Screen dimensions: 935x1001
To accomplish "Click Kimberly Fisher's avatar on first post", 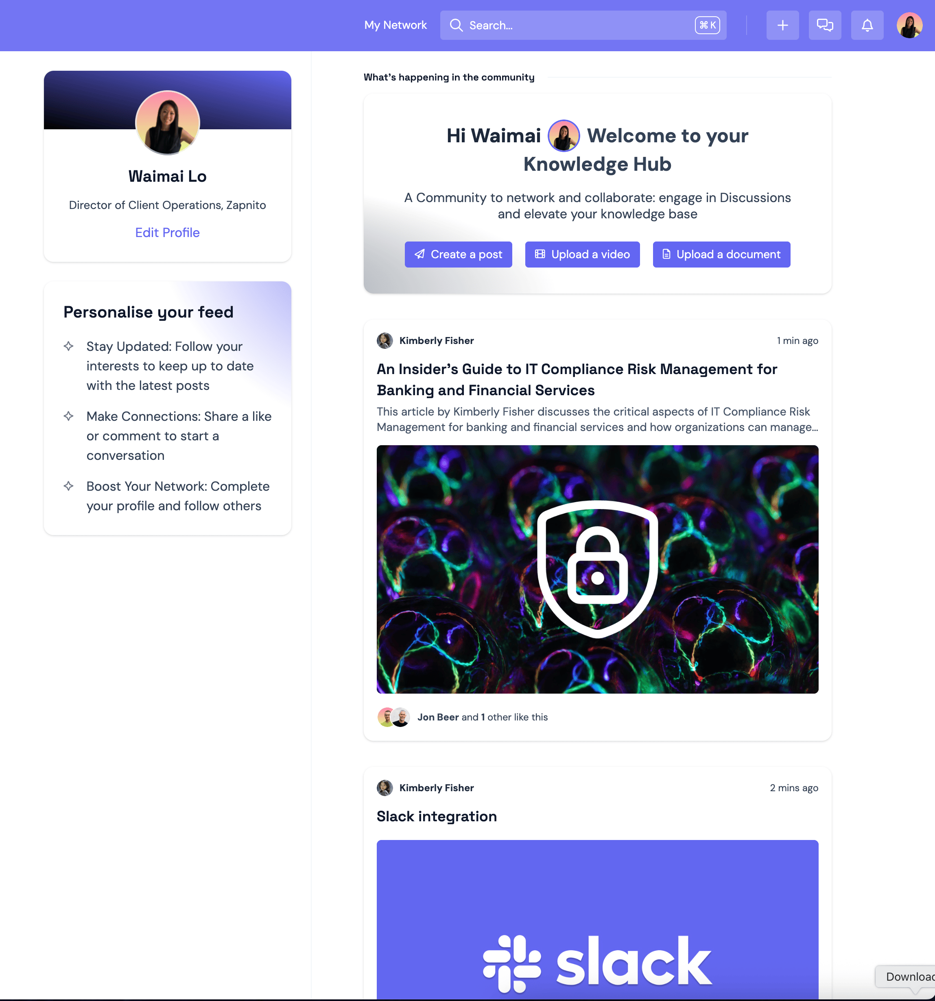I will [385, 341].
